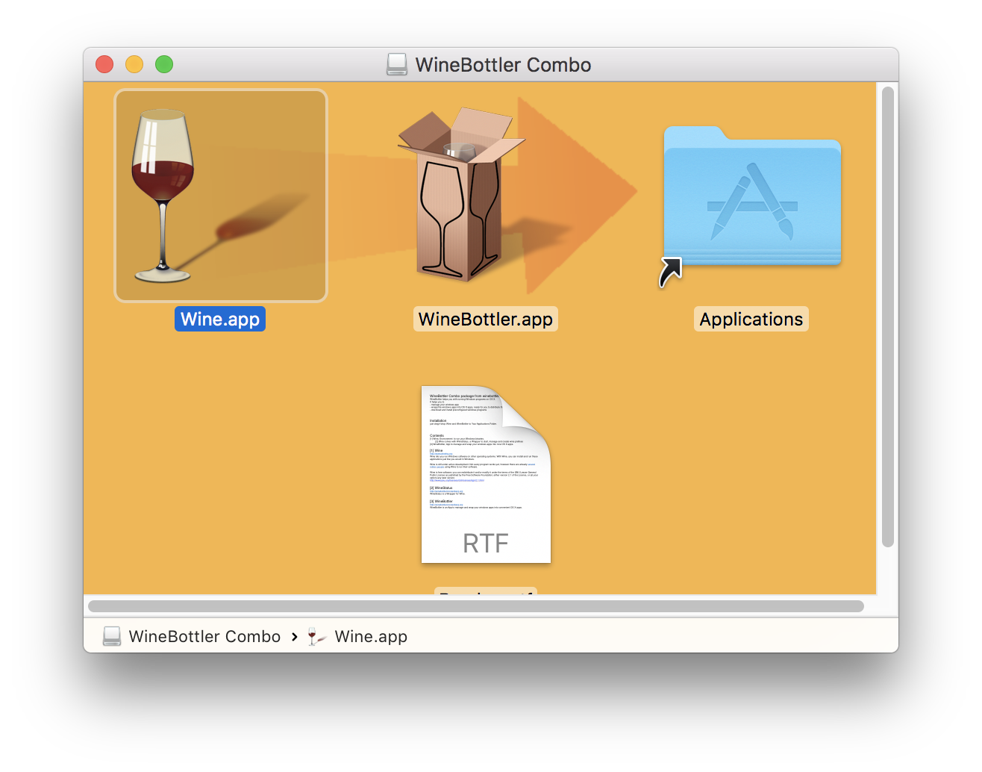Click the vertical scrollbar

[x=888, y=317]
